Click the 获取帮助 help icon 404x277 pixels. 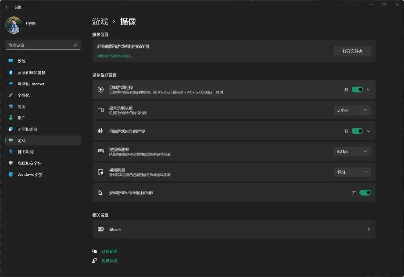[x=95, y=251]
